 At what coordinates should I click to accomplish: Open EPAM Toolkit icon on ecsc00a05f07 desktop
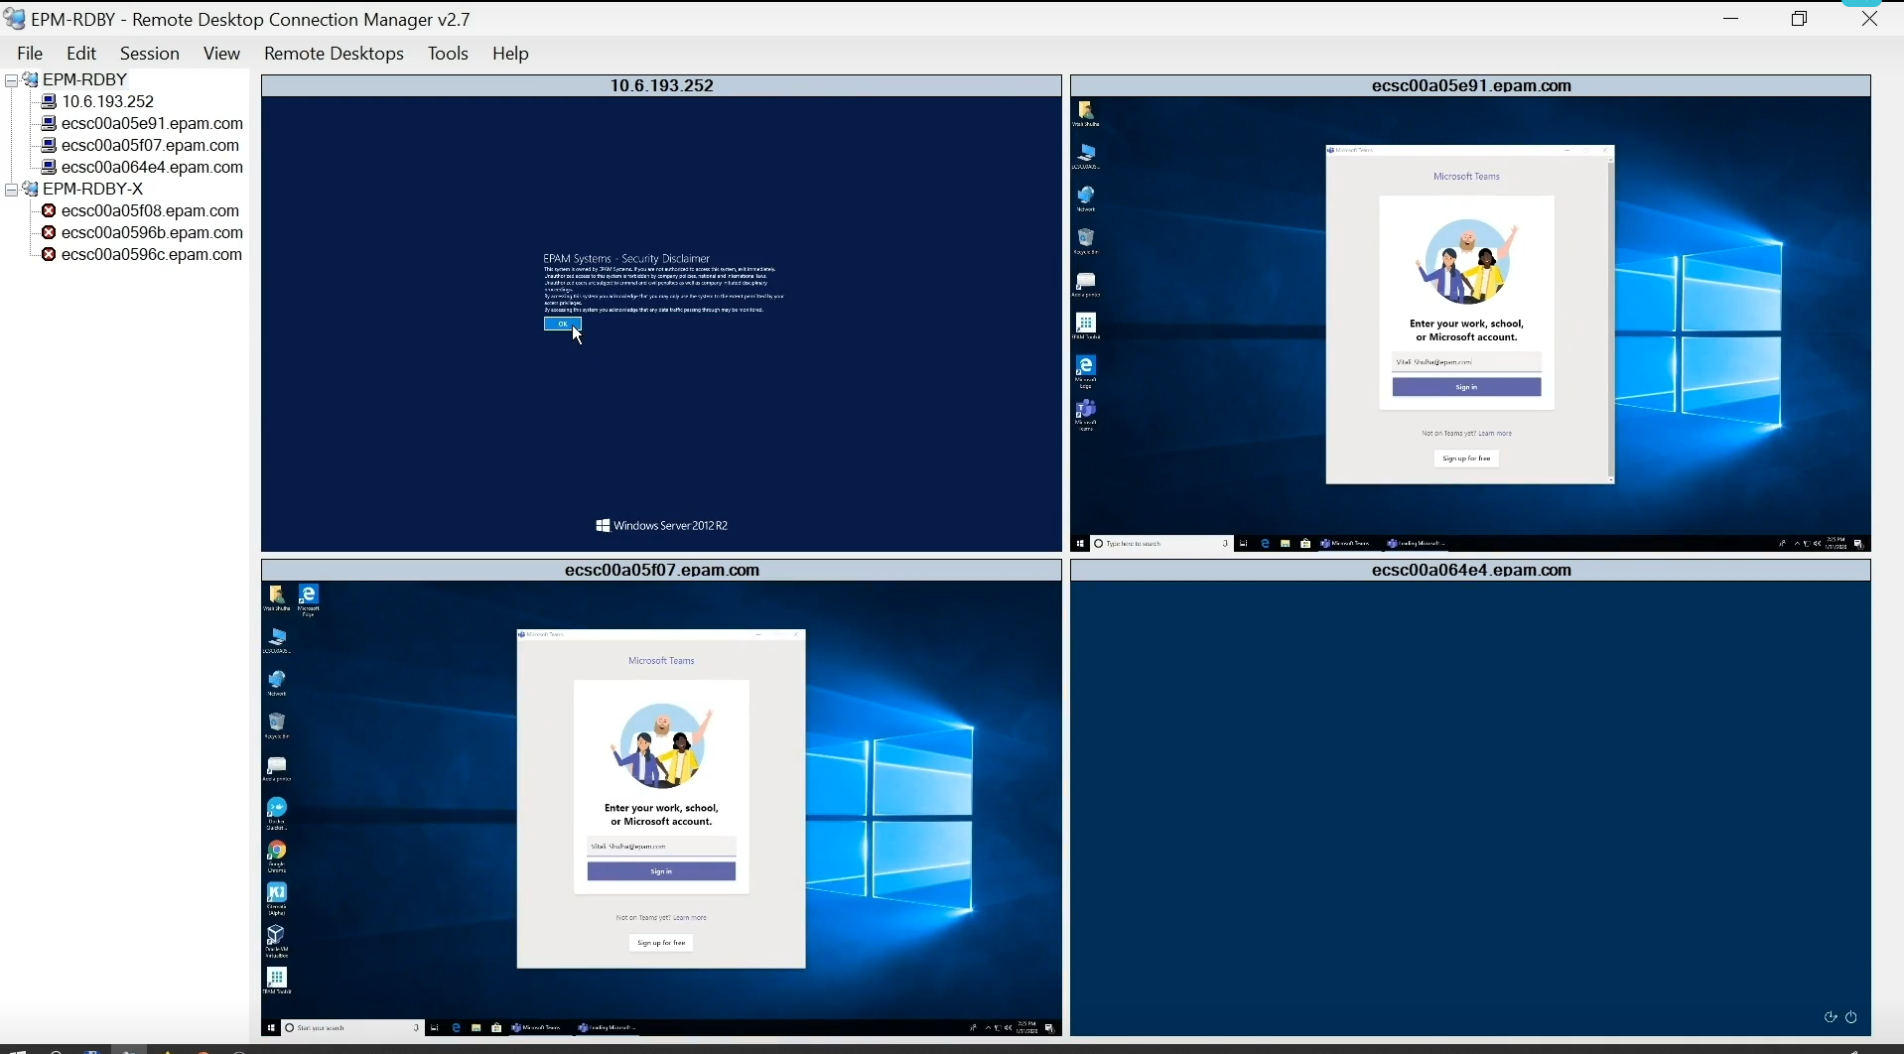tap(277, 981)
